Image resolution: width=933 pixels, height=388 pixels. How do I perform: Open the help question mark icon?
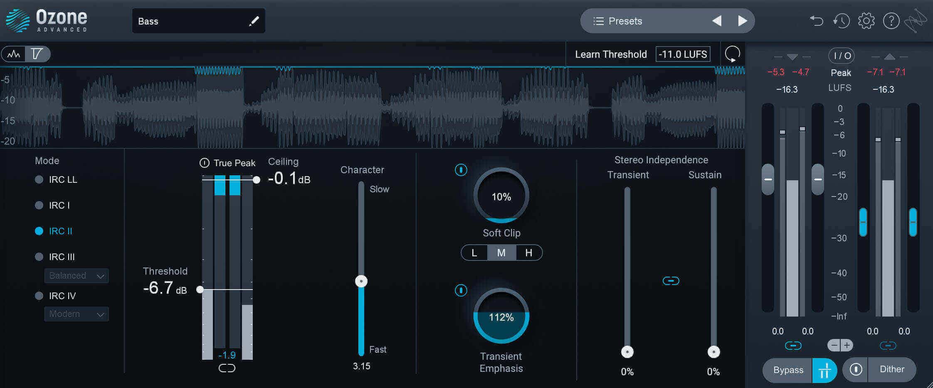(891, 21)
